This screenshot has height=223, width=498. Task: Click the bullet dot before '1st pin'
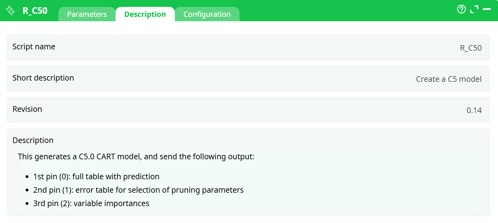point(27,177)
